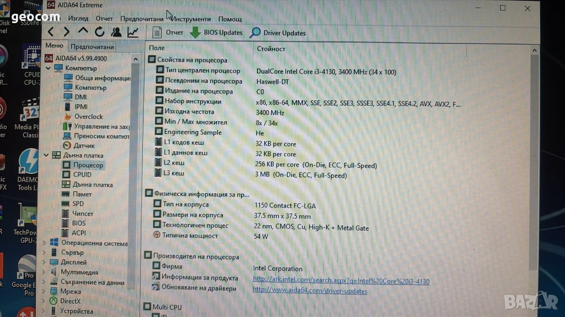The height and width of the screenshot is (317, 565).
Task: Open the ark.intel.com product information link
Action: click(340, 281)
